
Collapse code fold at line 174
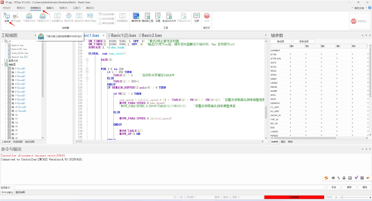click(87, 69)
